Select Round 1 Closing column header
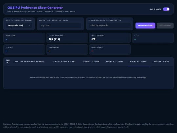 (x=90, y=61)
